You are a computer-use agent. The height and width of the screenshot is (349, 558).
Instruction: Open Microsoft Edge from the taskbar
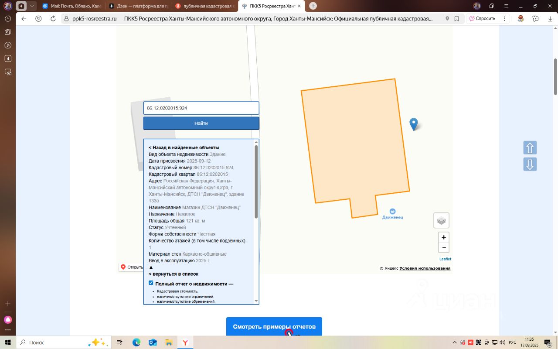[136, 342]
